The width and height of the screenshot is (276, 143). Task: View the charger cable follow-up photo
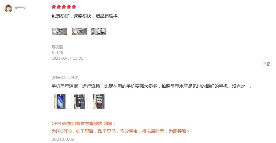pyautogui.click(x=79, y=101)
